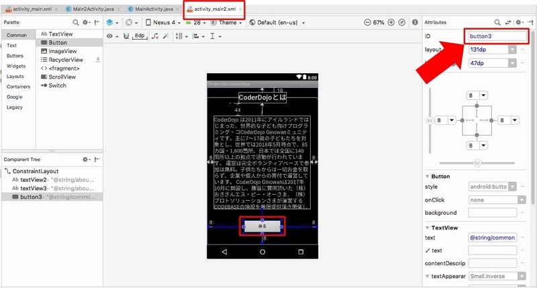Image resolution: width=537 pixels, height=288 pixels.
Task: Show warnings and errors icon
Action: pos(415,23)
